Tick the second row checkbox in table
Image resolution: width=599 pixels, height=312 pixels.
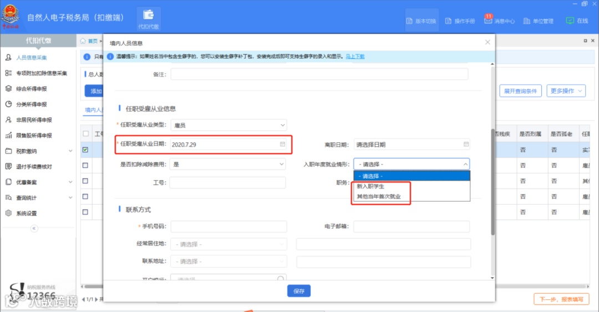point(85,165)
